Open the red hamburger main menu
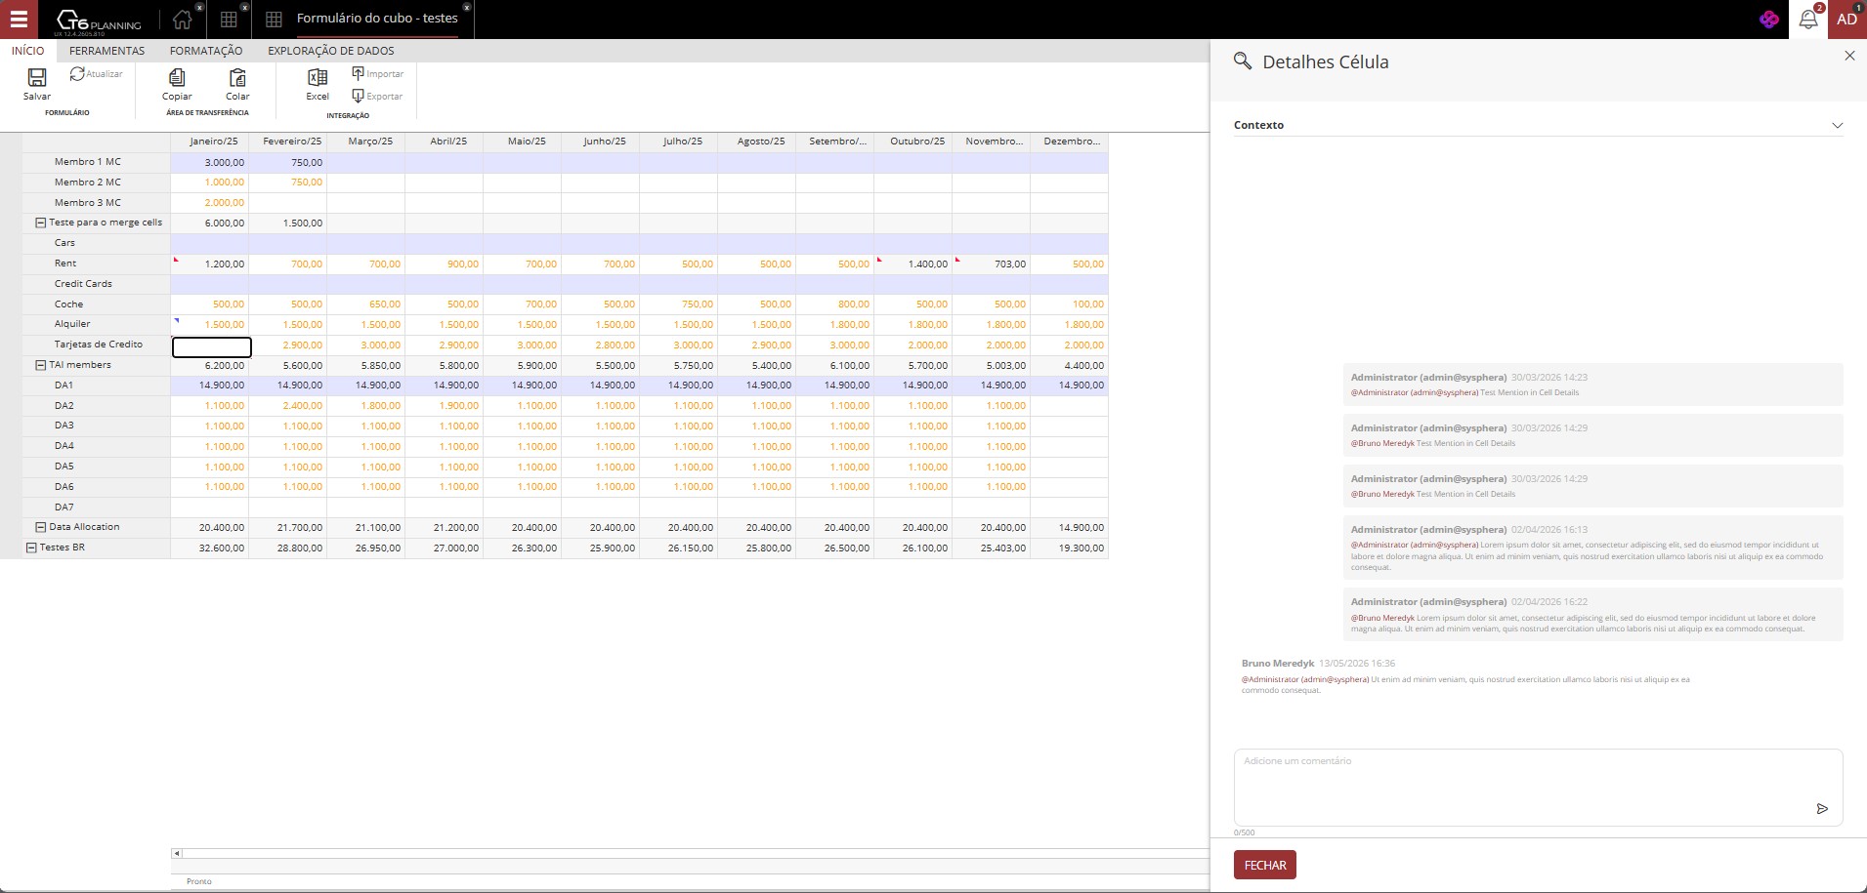Screen dimensions: 1867x893 tap(19, 19)
